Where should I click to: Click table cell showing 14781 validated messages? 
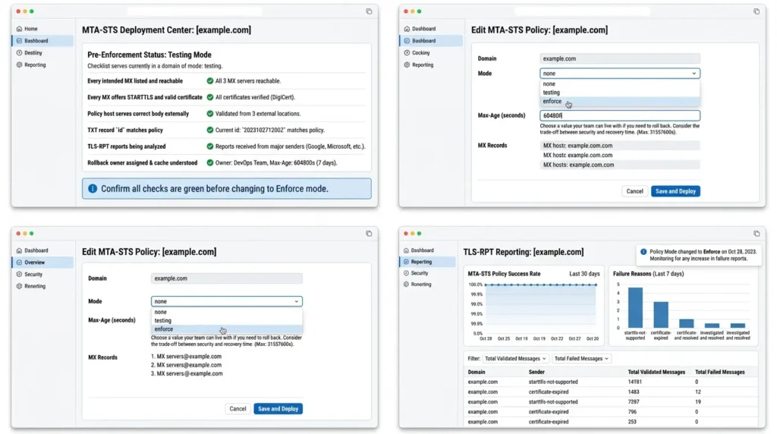click(635, 382)
